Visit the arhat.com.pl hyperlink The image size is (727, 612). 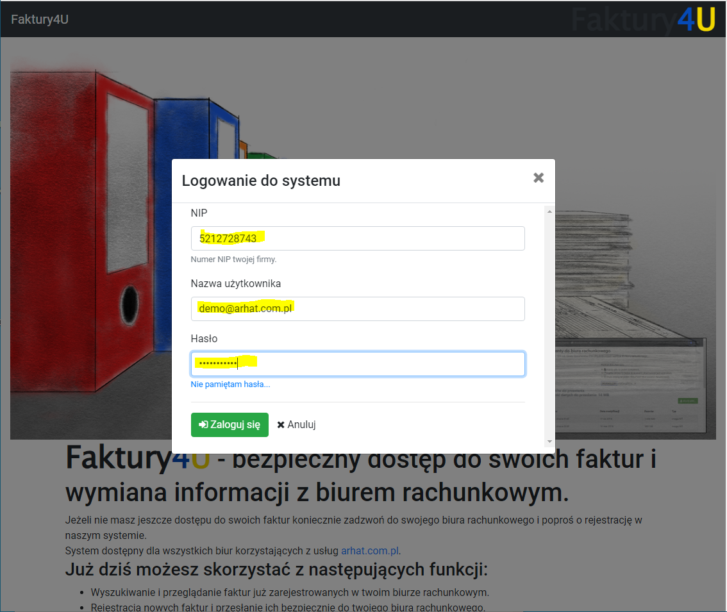point(369,550)
